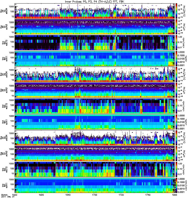The image size is (189, 202).
Task: Click 'nT²/Hz' units beside tha scm3 color bar
Action: point(184,27)
